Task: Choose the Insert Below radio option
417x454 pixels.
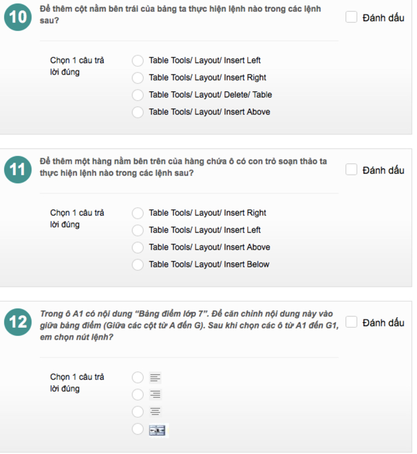Action: (138, 265)
